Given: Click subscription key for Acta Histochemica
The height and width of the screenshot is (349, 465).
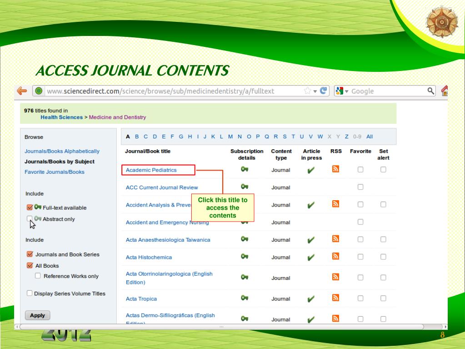Looking at the screenshot, I should coord(245,257).
